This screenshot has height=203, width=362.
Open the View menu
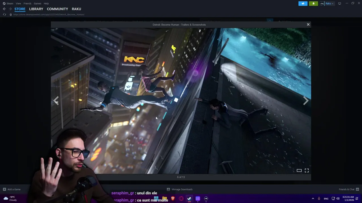[x=18, y=3]
